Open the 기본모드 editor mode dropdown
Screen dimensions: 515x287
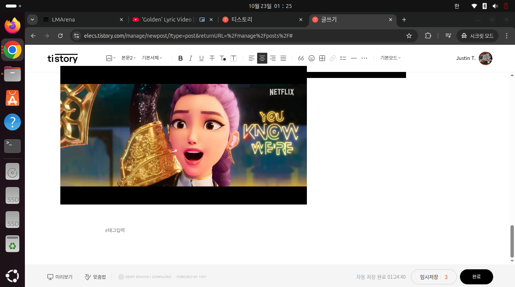(390, 58)
